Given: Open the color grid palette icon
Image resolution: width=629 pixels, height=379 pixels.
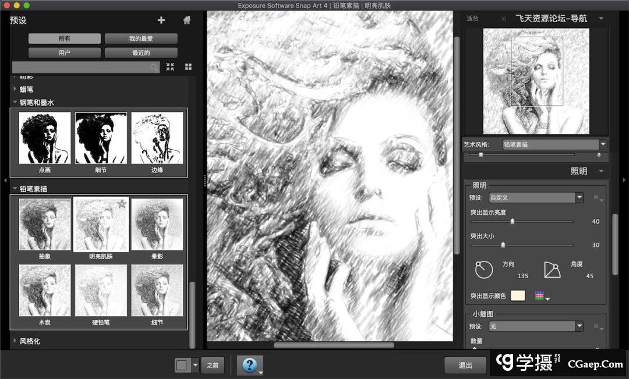Looking at the screenshot, I should click(540, 296).
